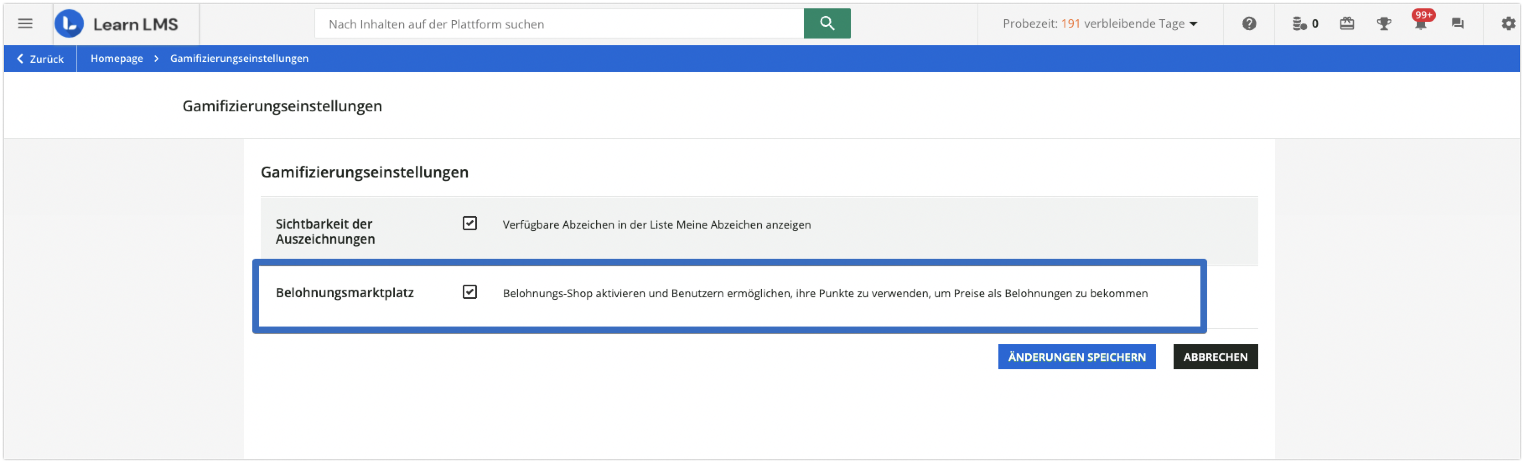The width and height of the screenshot is (1524, 463).
Task: Click text 'Verfügbare Abzeichen in der Liste Meine Abzeichen anzeigen'
Action: click(x=656, y=224)
